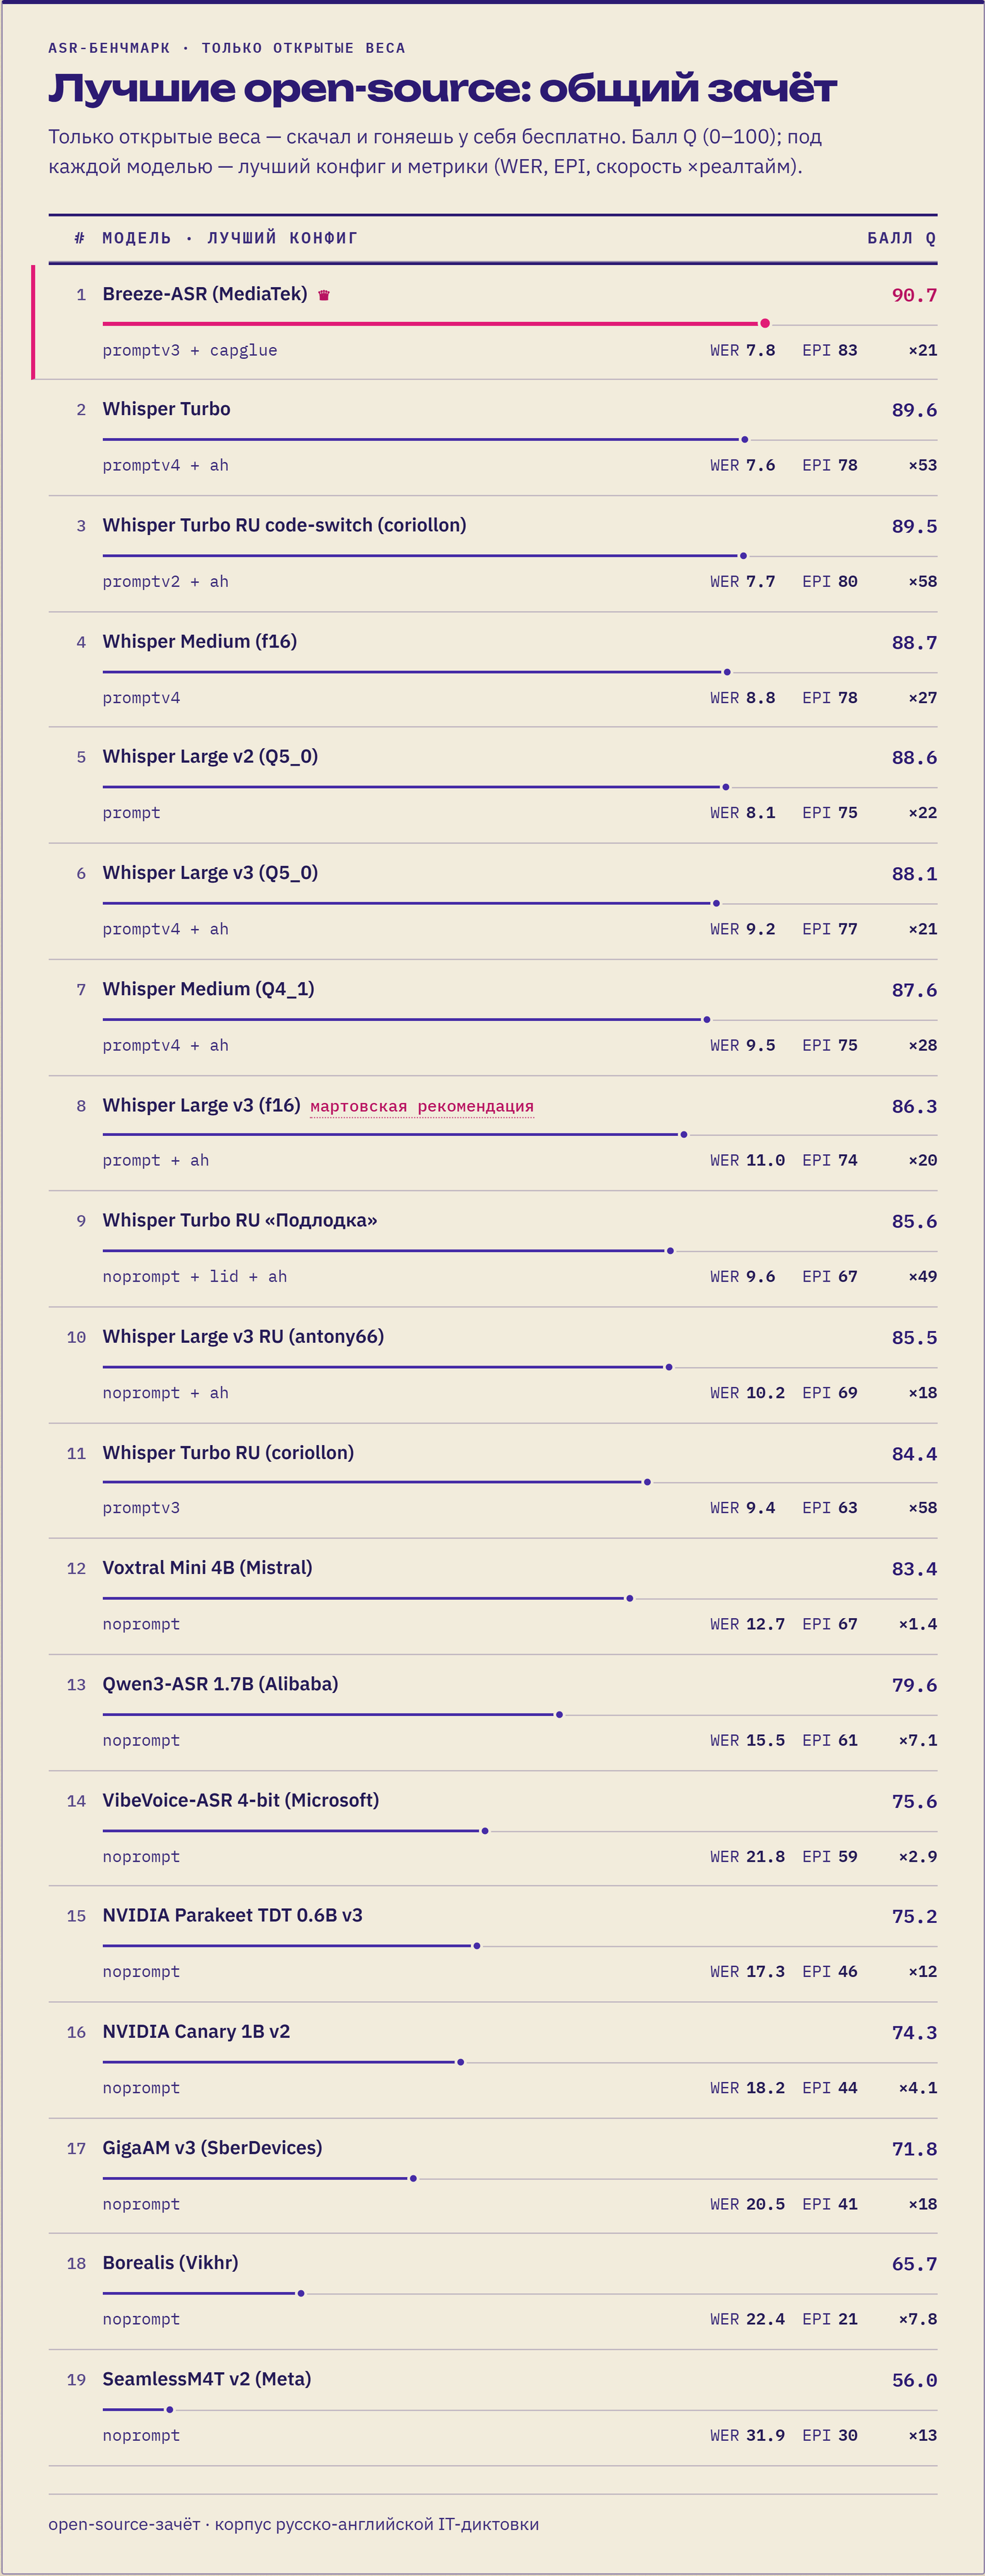Select the SeamlessM4T v2 (Meta) model name
The height and width of the screenshot is (2576, 985).
206,2378
